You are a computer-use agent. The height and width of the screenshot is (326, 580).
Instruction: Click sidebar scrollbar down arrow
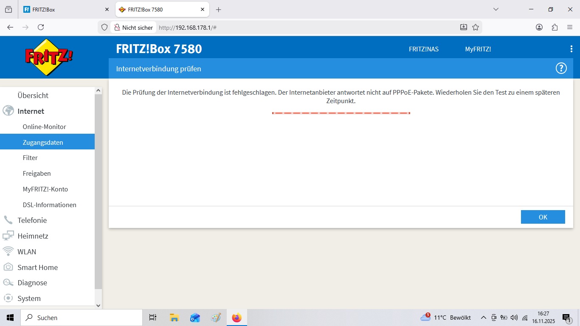tap(99, 305)
